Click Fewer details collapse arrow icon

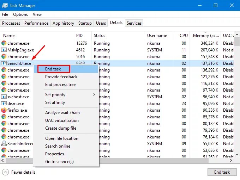coord(6,172)
